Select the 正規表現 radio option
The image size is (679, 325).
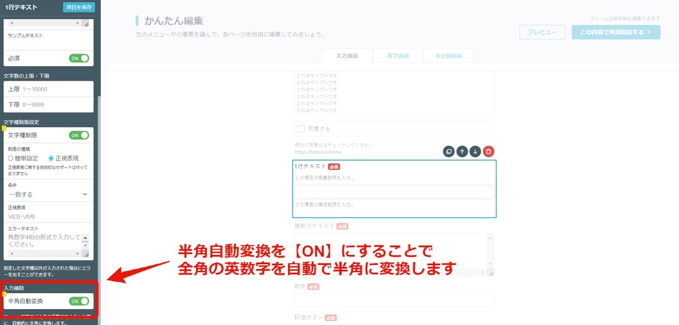[x=51, y=159]
